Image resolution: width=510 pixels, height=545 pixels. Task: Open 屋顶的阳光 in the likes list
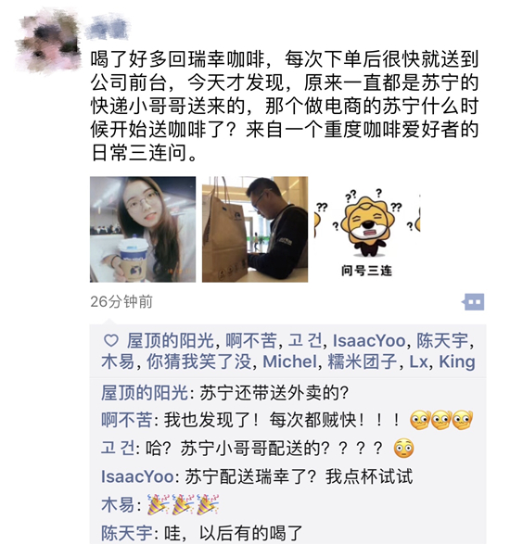pyautogui.click(x=171, y=340)
